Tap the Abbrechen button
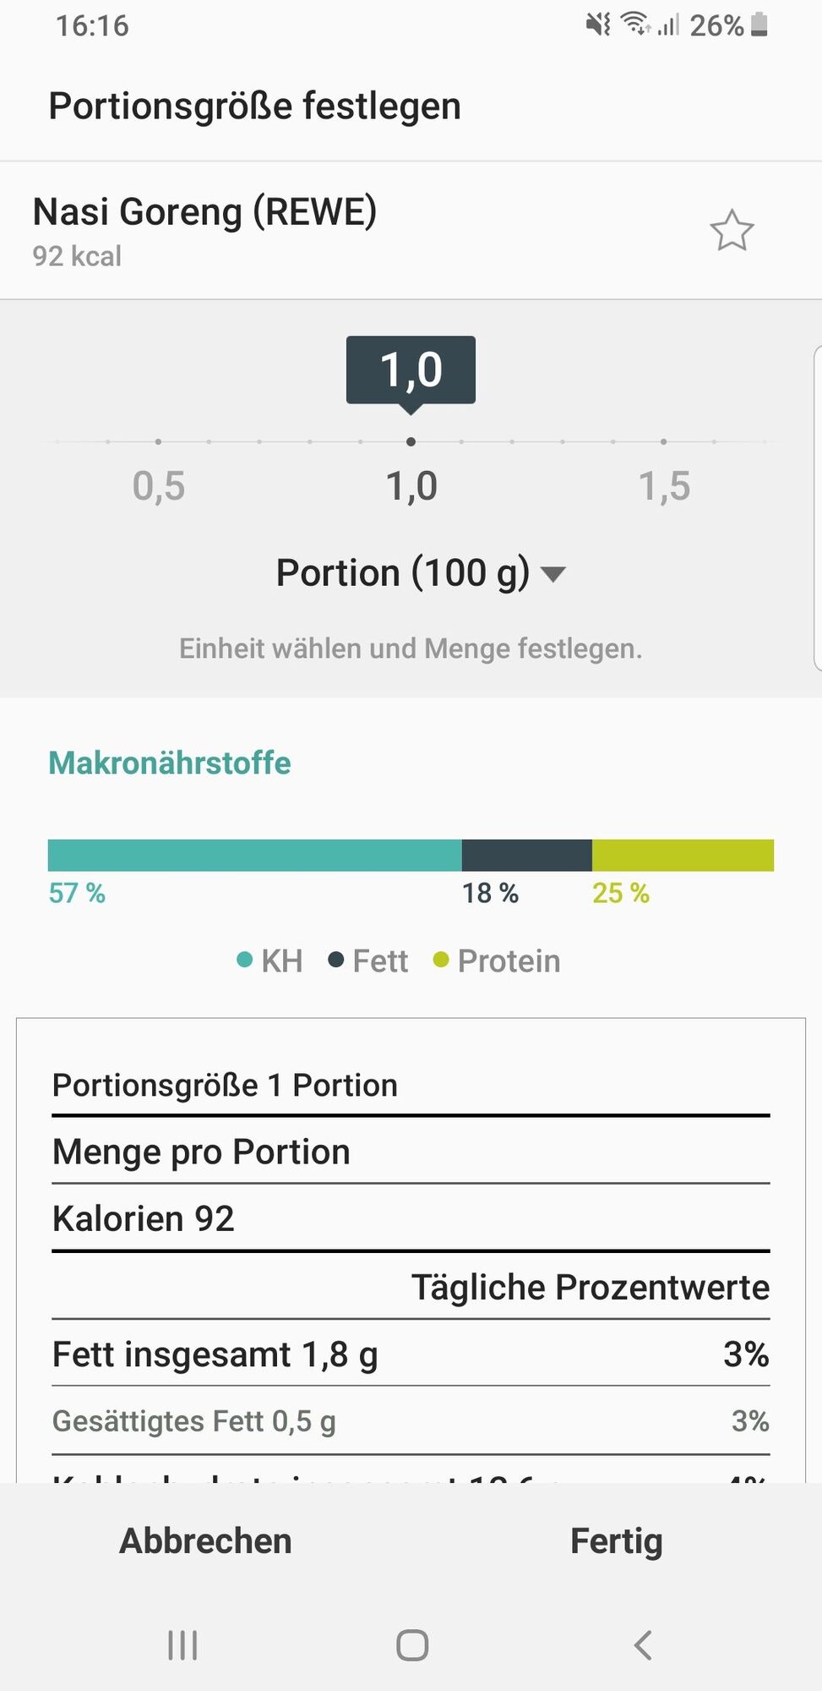Viewport: 822px width, 1691px height. 205,1541
